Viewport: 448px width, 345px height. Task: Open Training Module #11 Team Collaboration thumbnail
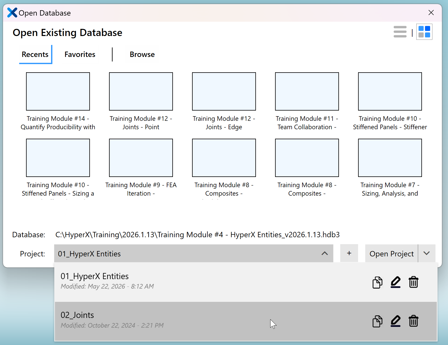pyautogui.click(x=307, y=91)
